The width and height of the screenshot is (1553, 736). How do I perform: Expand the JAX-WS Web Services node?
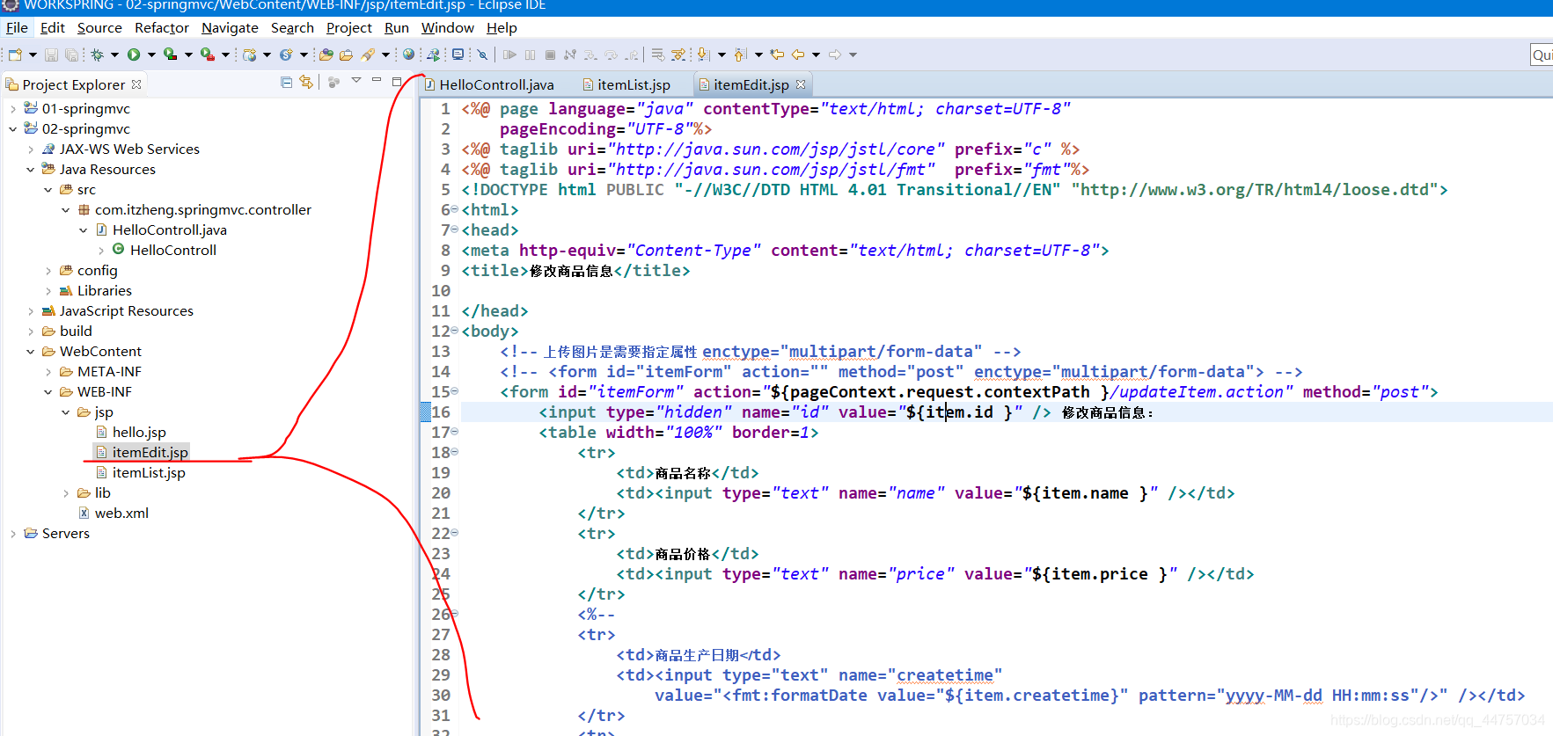pos(30,149)
